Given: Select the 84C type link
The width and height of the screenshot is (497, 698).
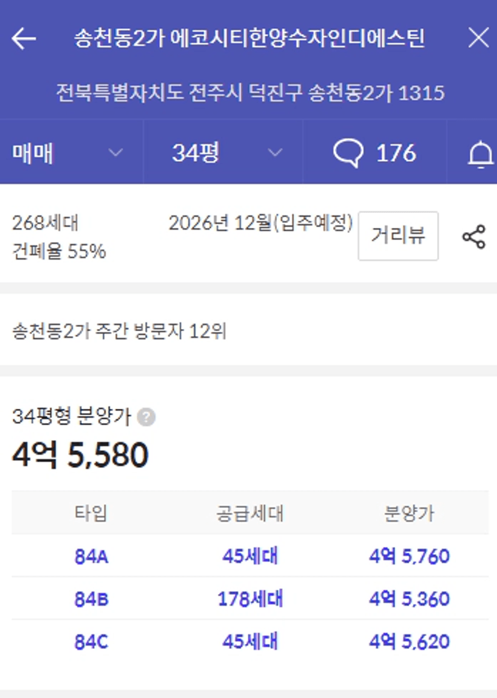Looking at the screenshot, I should (91, 642).
